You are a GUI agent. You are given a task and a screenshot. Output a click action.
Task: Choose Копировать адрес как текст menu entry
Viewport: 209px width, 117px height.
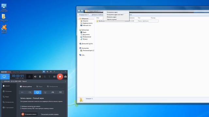[116, 15]
